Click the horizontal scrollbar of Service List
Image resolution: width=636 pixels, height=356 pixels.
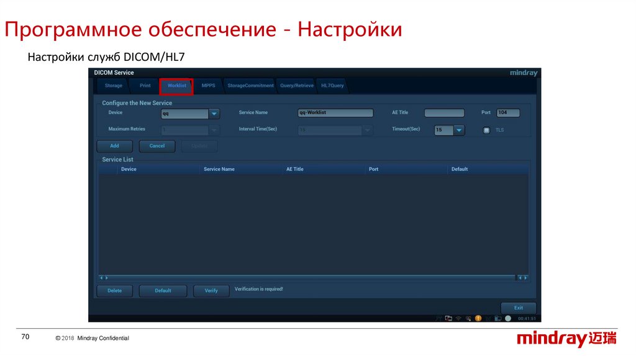(x=313, y=278)
